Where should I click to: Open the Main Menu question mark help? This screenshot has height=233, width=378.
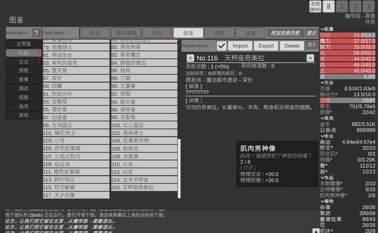click(x=36, y=33)
